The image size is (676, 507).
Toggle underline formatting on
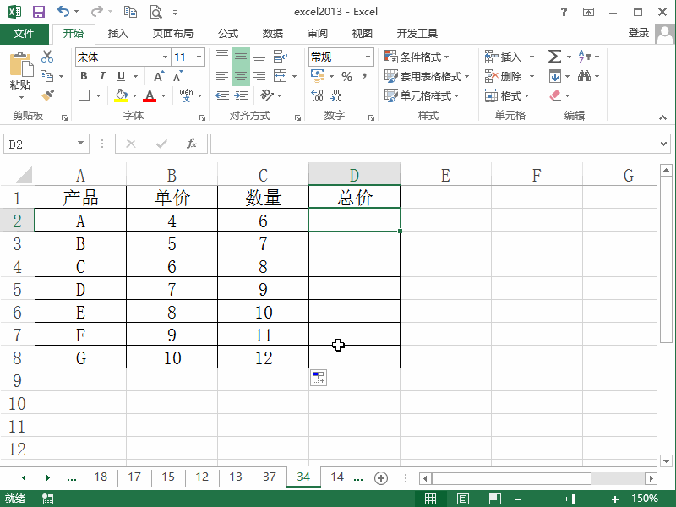121,76
